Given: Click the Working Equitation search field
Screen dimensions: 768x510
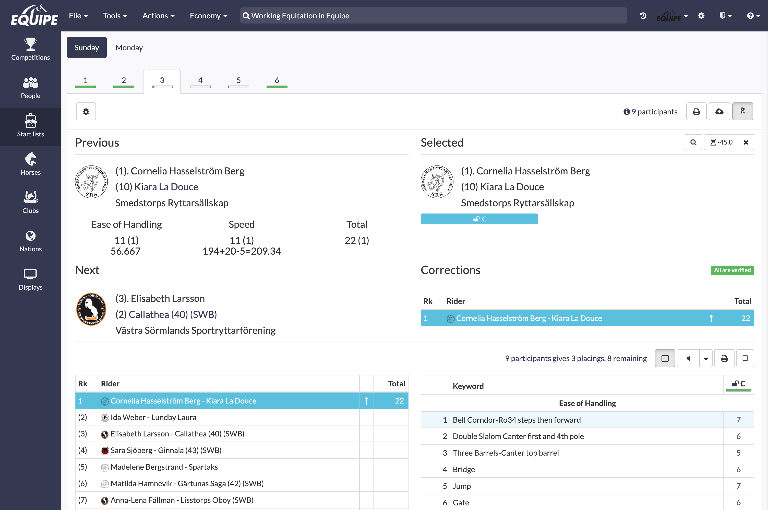Looking at the screenshot, I should 433,16.
